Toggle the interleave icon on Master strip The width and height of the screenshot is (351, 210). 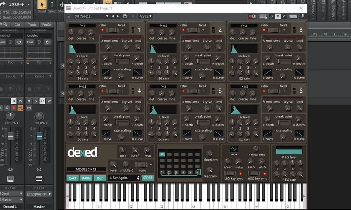tap(29, 108)
